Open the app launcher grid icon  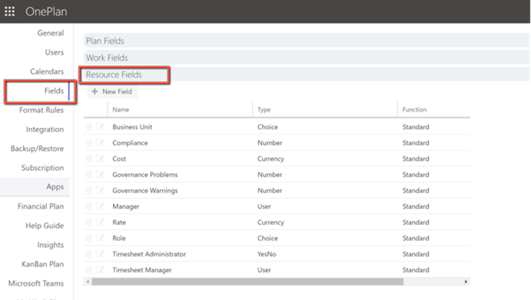[9, 11]
